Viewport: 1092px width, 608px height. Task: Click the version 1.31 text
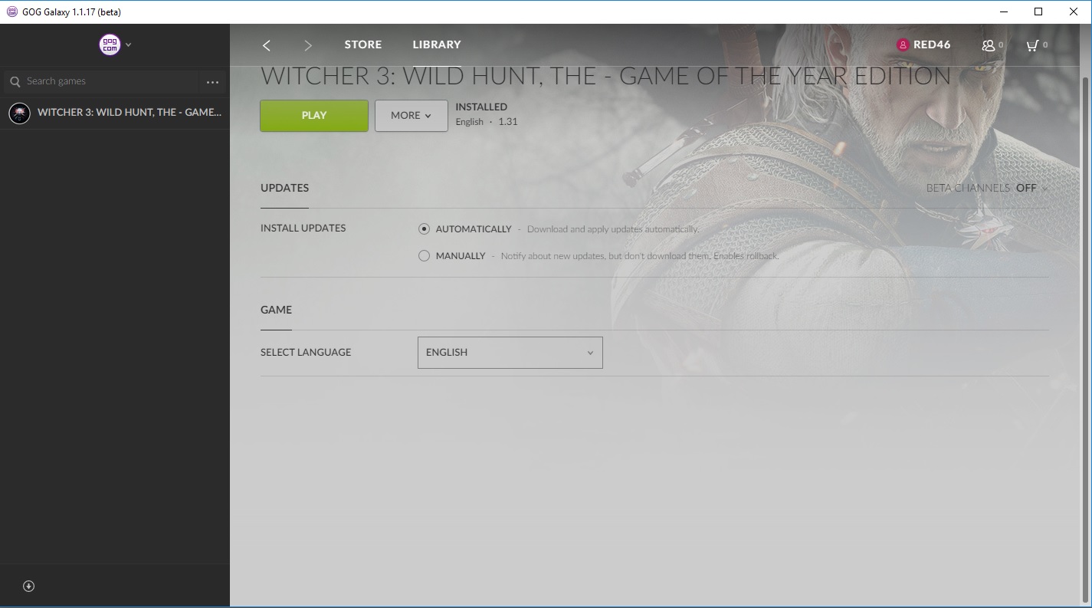point(508,122)
